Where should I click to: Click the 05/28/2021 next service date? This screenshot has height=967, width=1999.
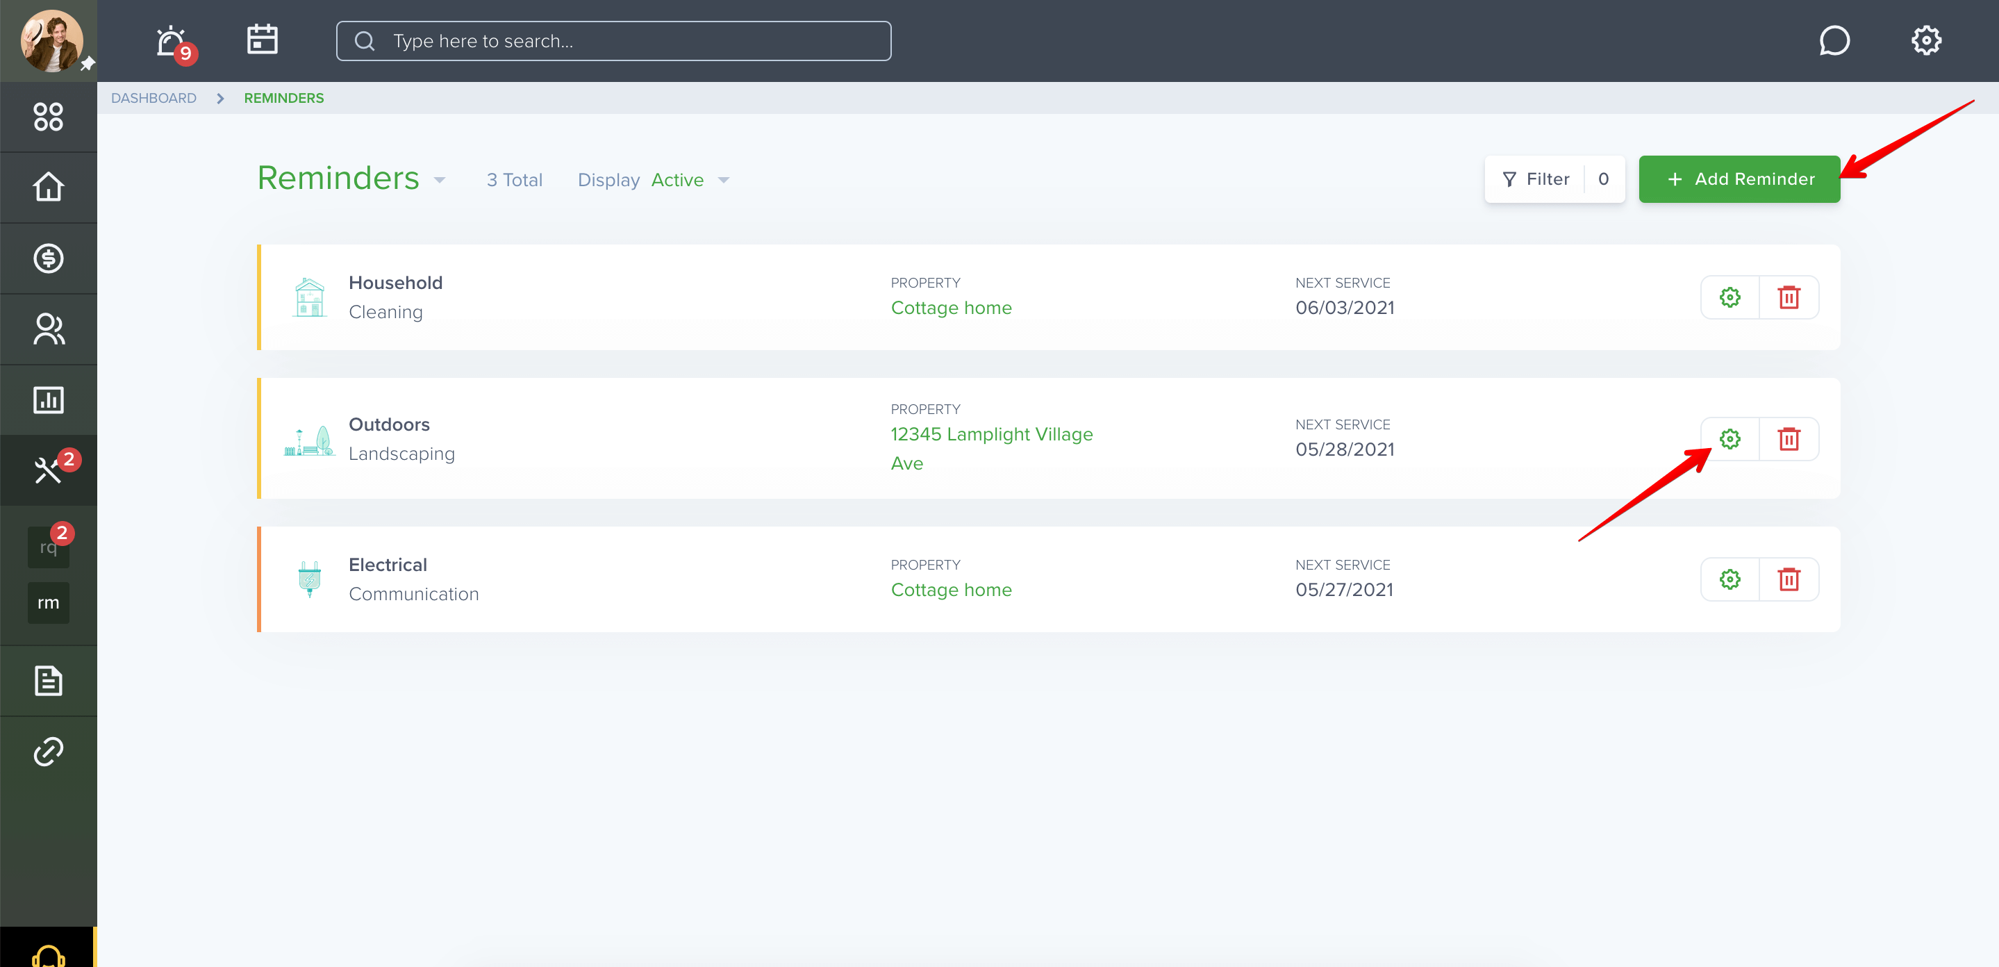tap(1345, 450)
